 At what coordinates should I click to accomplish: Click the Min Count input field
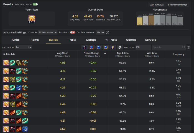tap(143, 47)
